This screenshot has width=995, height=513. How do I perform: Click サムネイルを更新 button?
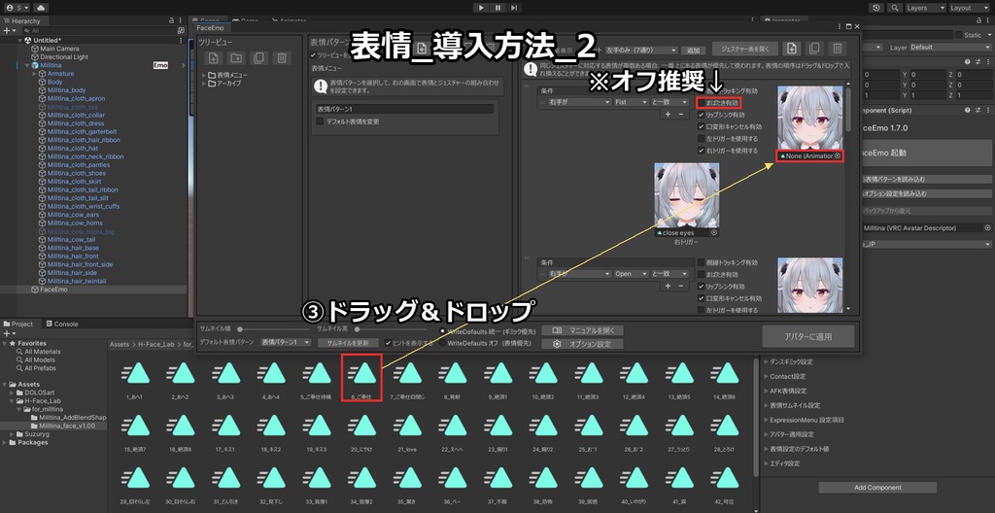[348, 343]
